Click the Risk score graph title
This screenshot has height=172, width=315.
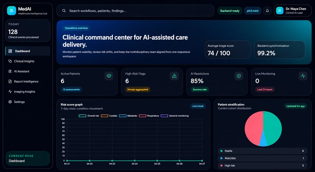tap(72, 104)
